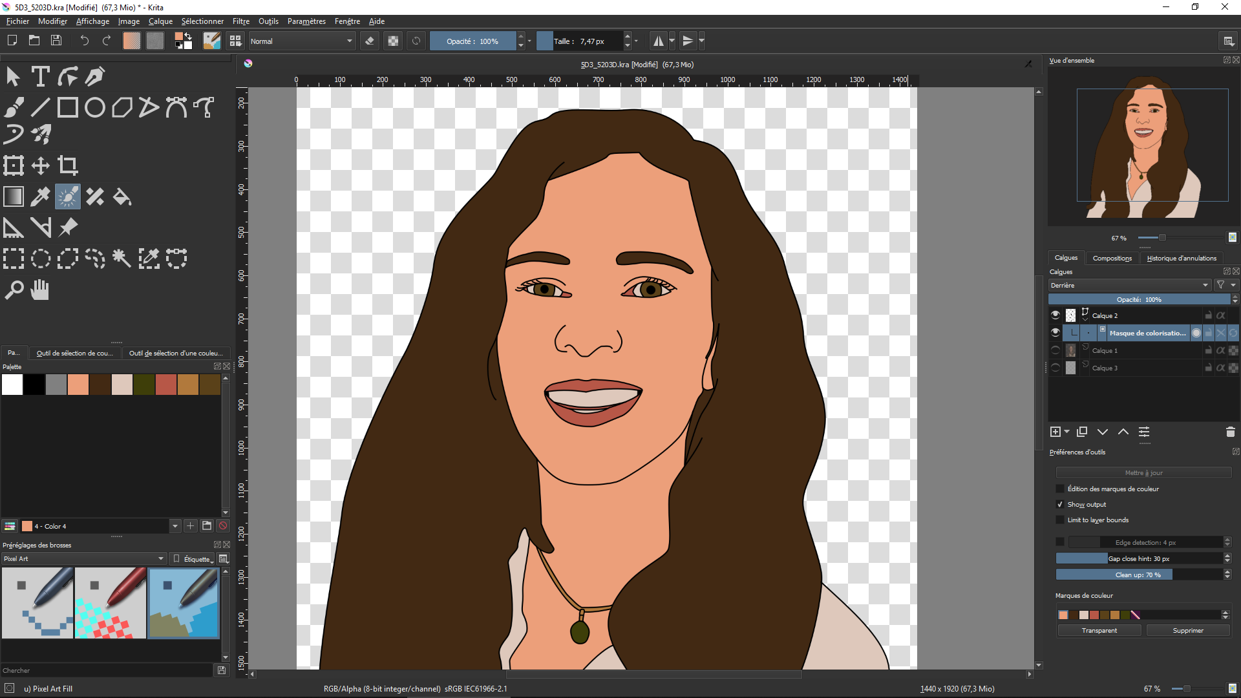Open the Pixel Art preset tag dropdown
The height and width of the screenshot is (698, 1241).
pyautogui.click(x=83, y=558)
